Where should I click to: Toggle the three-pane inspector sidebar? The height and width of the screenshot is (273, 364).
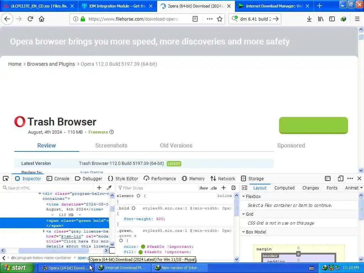tap(245, 188)
